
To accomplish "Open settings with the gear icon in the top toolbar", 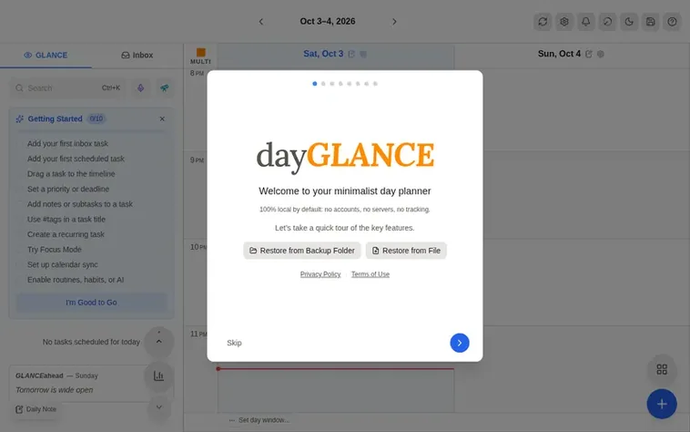I will (564, 22).
